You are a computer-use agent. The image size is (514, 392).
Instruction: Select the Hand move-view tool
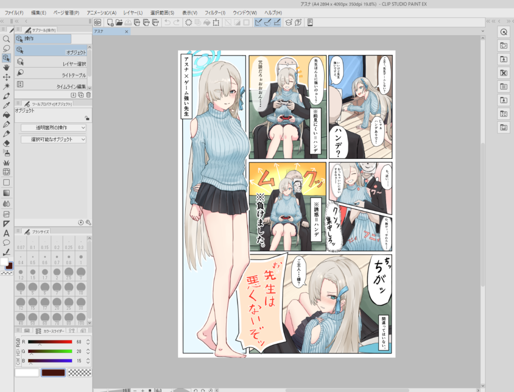tap(6, 68)
